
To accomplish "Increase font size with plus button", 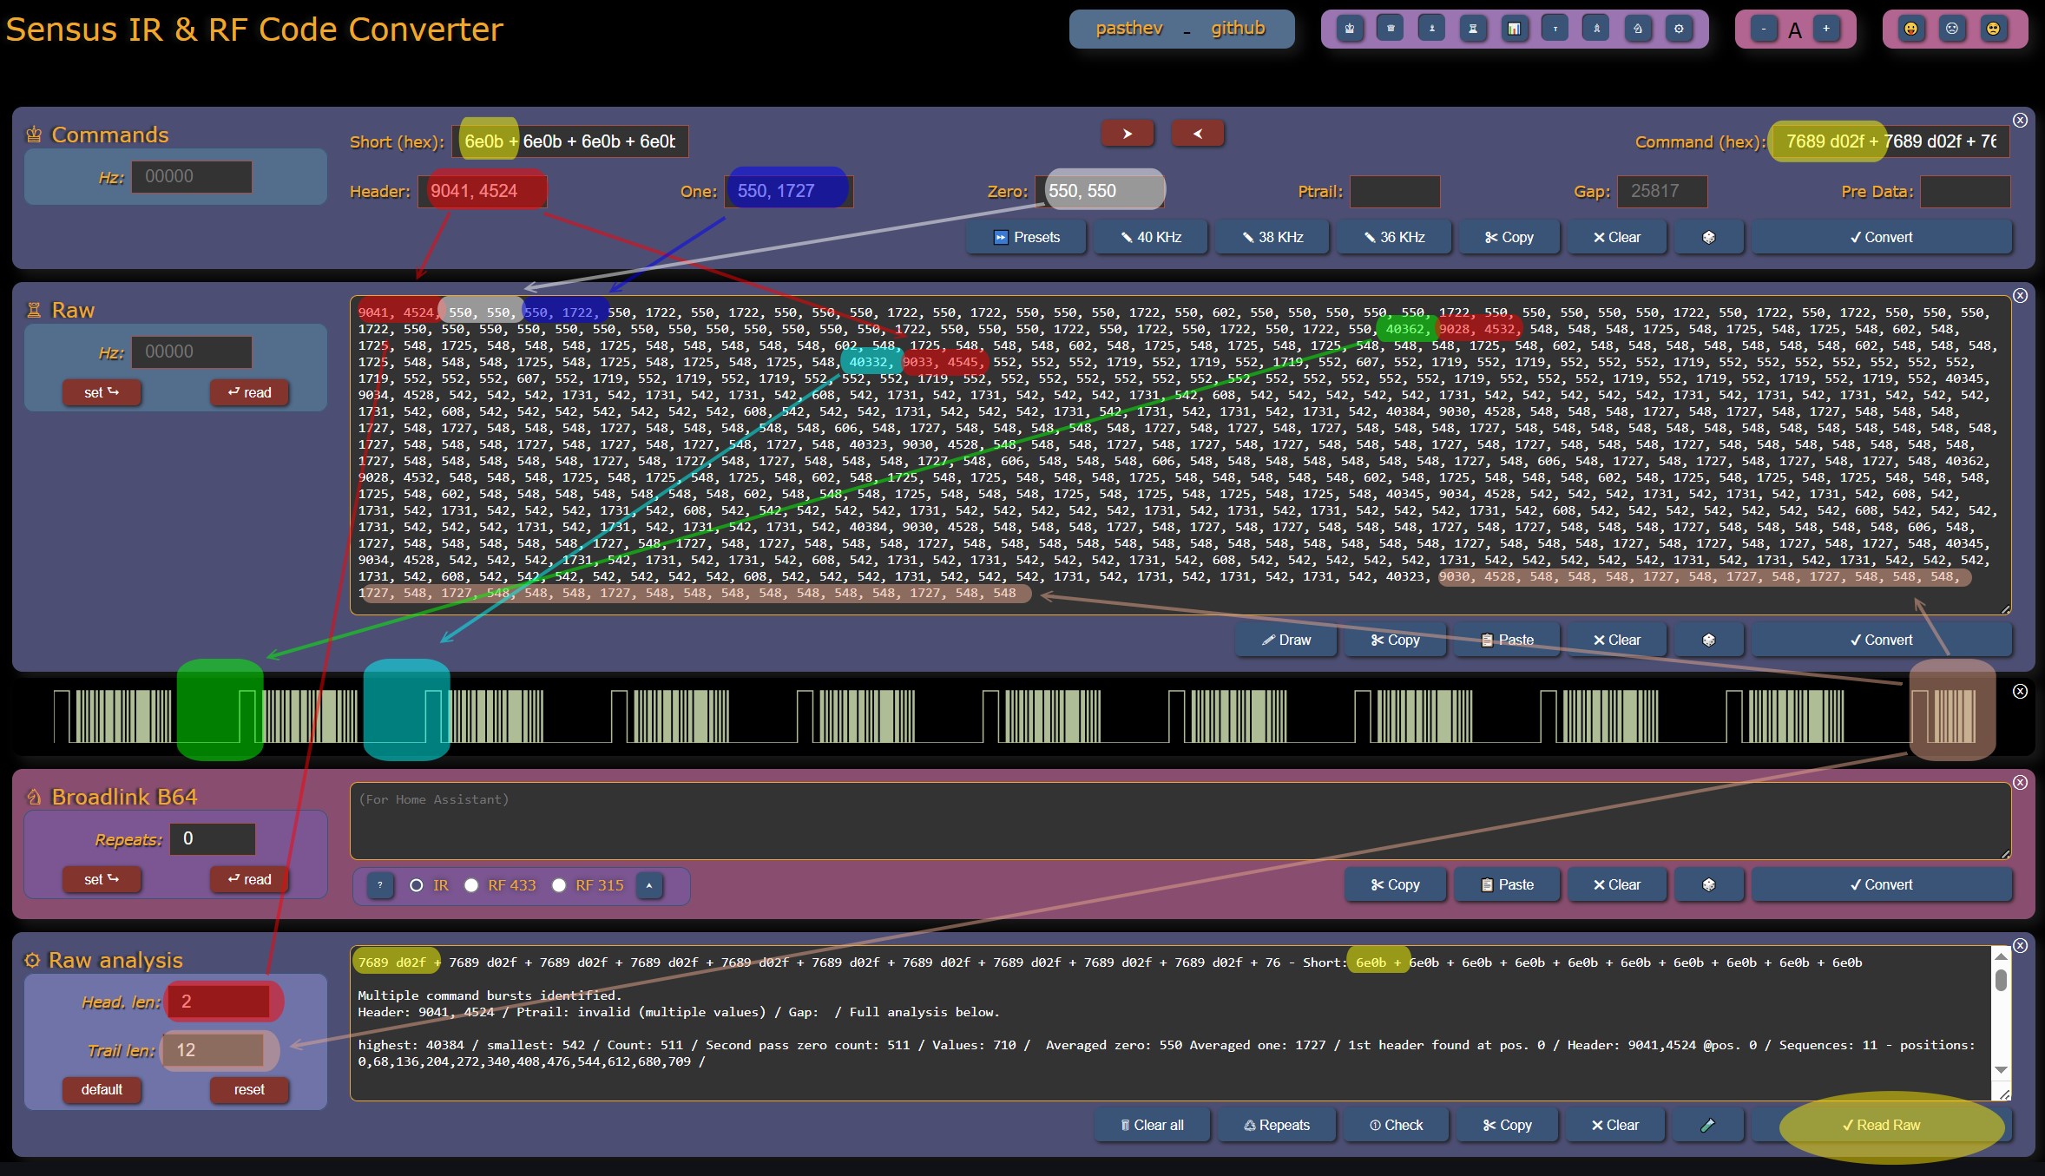I will pyautogui.click(x=1826, y=29).
